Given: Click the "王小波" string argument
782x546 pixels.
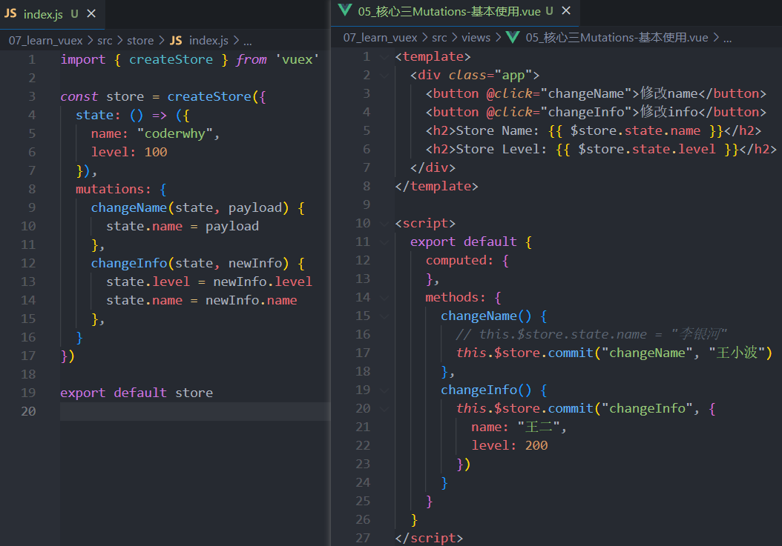Looking at the screenshot, I should [736, 353].
